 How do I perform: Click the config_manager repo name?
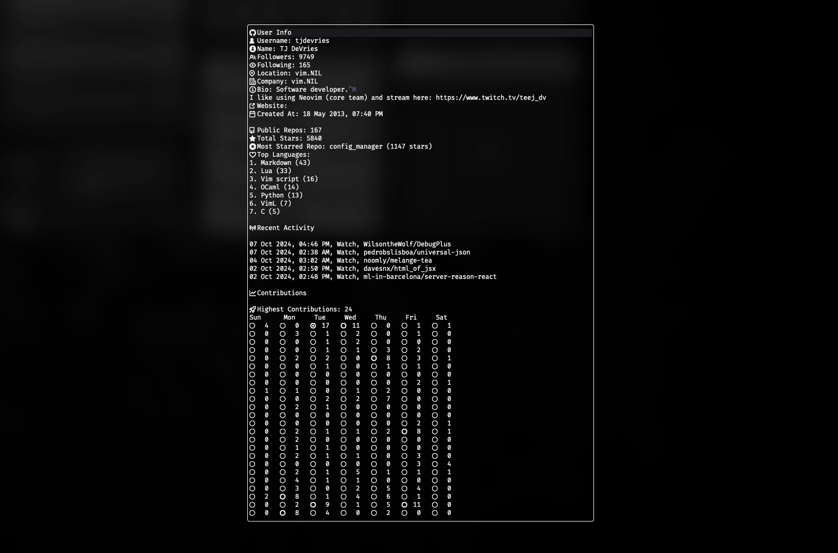[356, 147]
